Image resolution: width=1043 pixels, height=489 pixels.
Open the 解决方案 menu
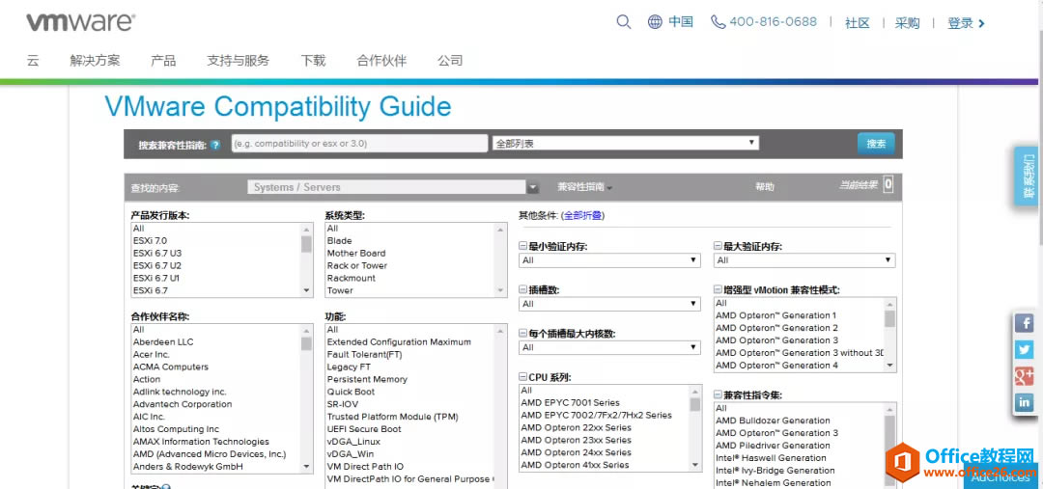click(95, 61)
